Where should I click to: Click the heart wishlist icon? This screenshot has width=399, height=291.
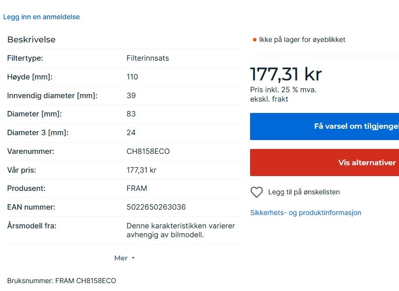[256, 192]
